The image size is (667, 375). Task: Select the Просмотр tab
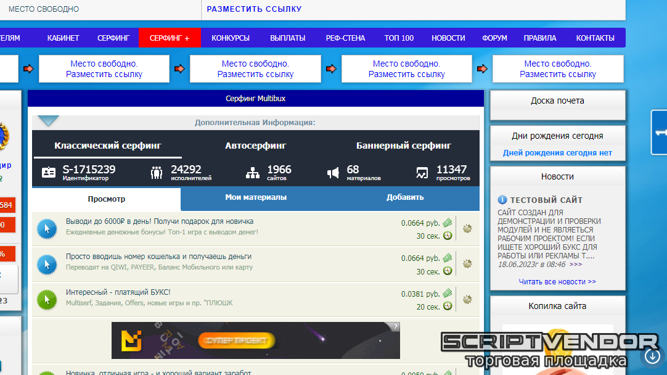[x=107, y=199]
